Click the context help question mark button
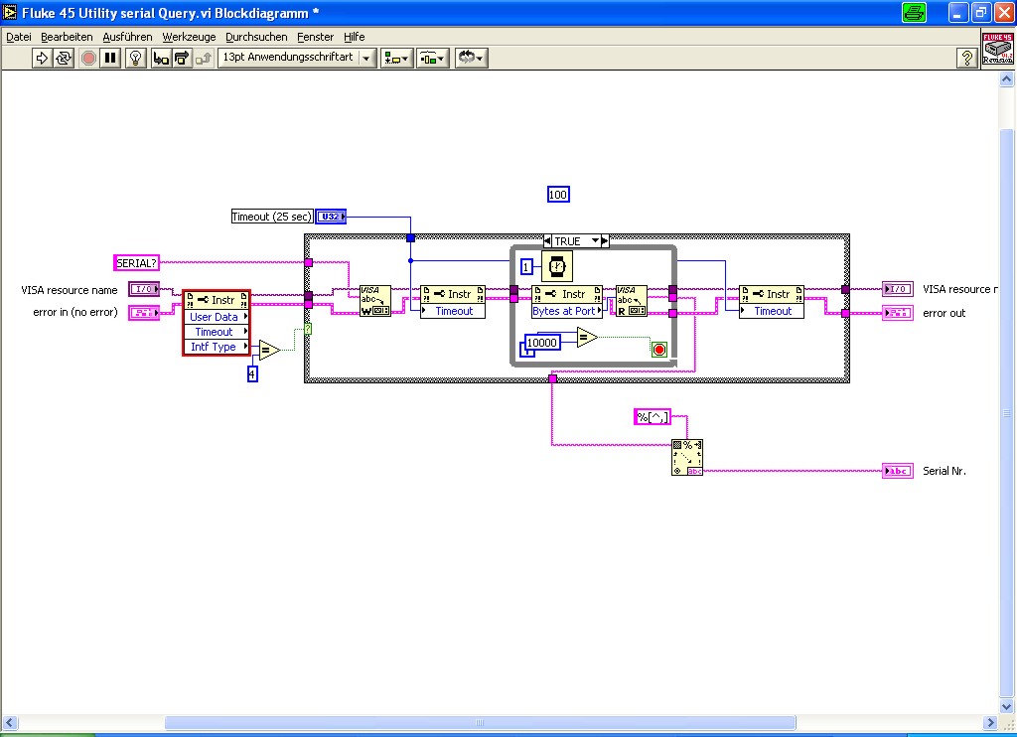1017x737 pixels. (967, 59)
